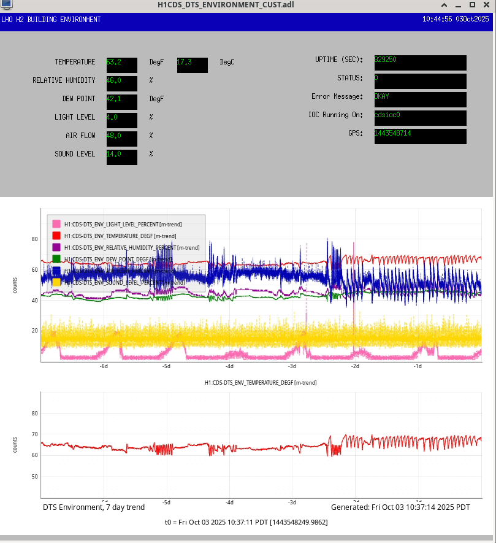The height and width of the screenshot is (543, 496).
Task: Click the window menu icon in title bar
Action: pyautogui.click(x=6, y=6)
